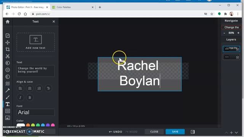Open Chrome profile avatar
Image resolution: width=244 pixels, height=137 pixels.
click(x=231, y=14)
